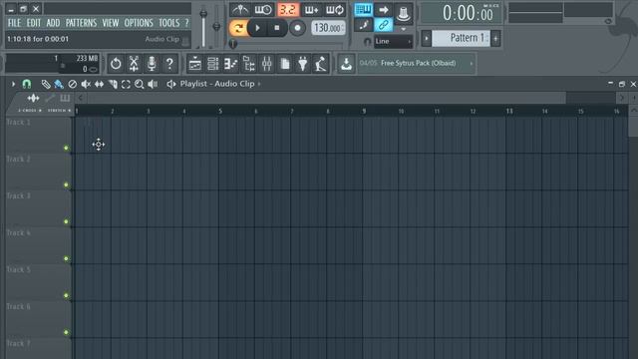Open pattern options arrow left of Pattern 1
This screenshot has height=359, width=638.
tap(426, 39)
